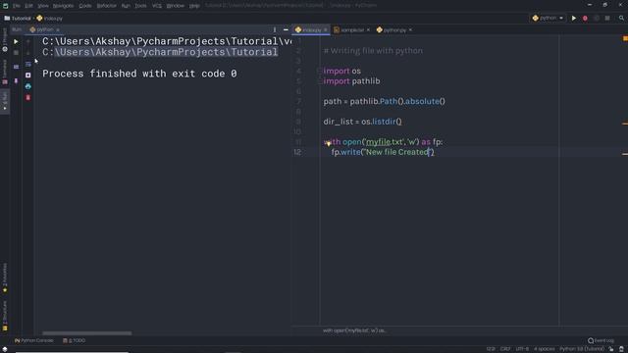Toggle scroll-to-end in the Run console
Screen dimensions: 628x353
pyautogui.click(x=28, y=76)
